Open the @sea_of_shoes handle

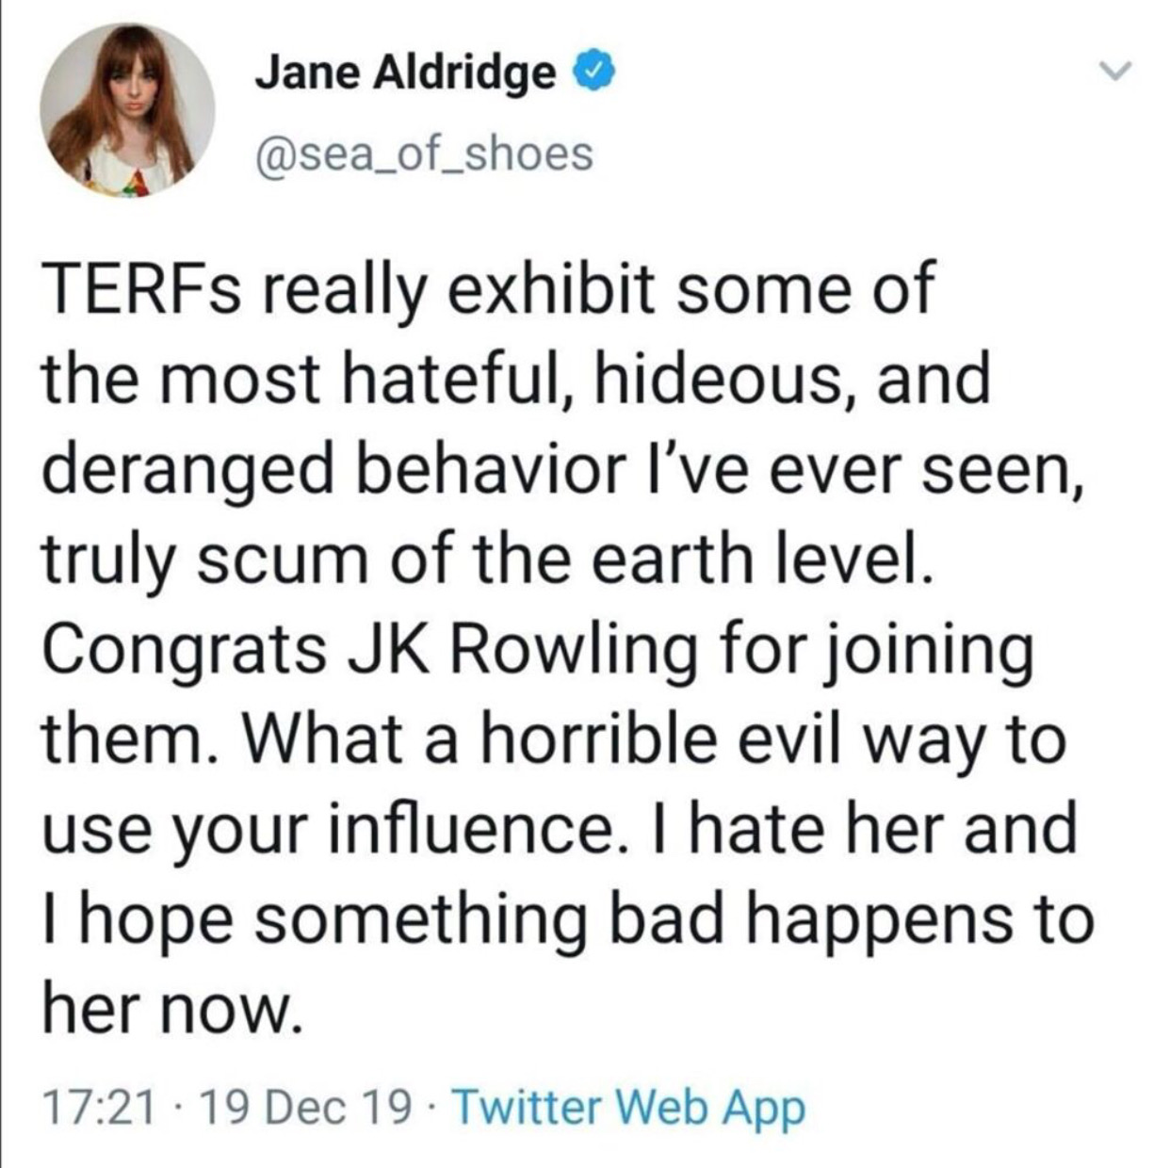click(x=423, y=153)
